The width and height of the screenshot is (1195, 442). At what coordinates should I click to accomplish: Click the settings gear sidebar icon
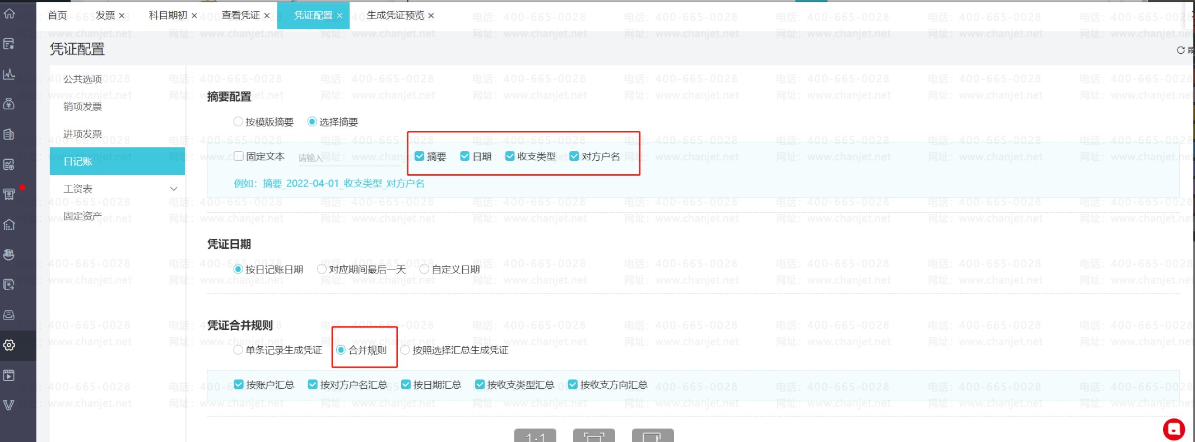(x=10, y=345)
